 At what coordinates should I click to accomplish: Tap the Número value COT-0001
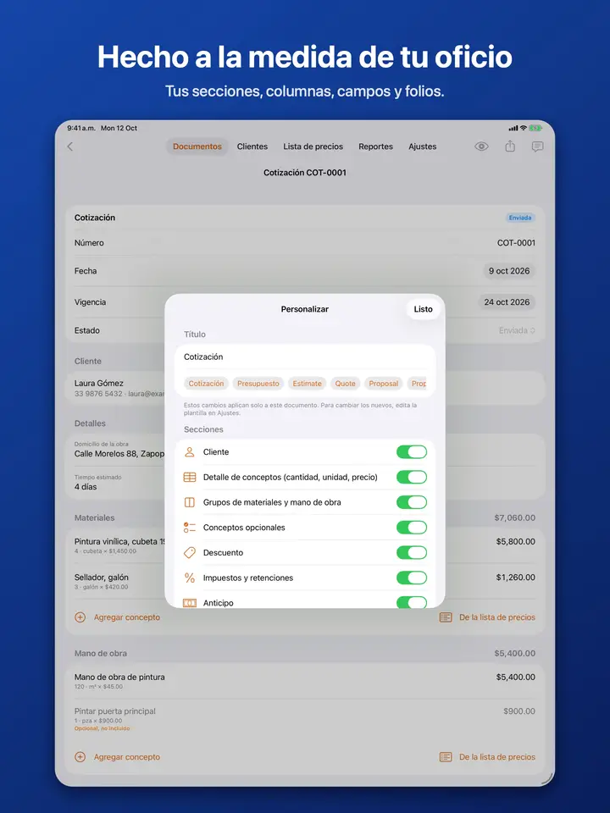tap(516, 243)
